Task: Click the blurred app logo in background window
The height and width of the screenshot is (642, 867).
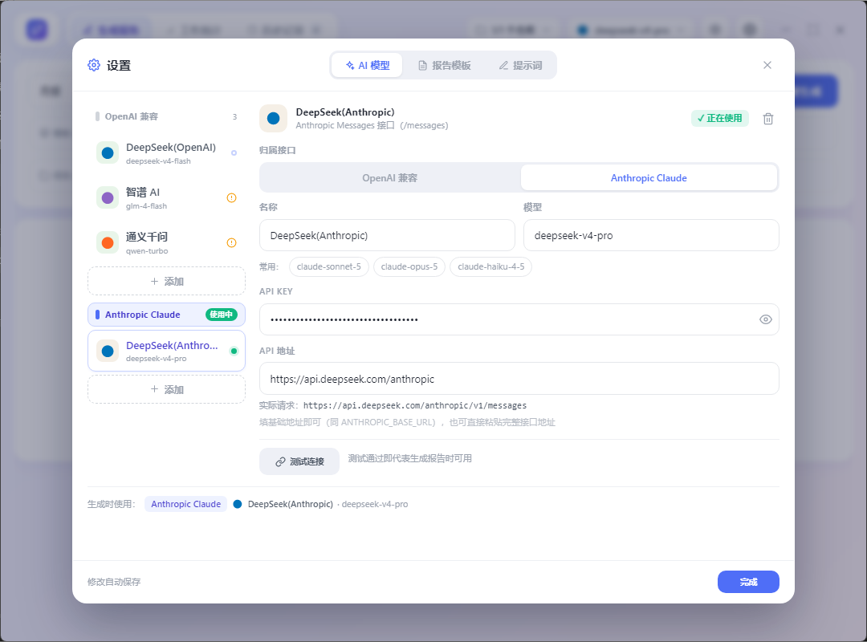Action: click(x=37, y=30)
